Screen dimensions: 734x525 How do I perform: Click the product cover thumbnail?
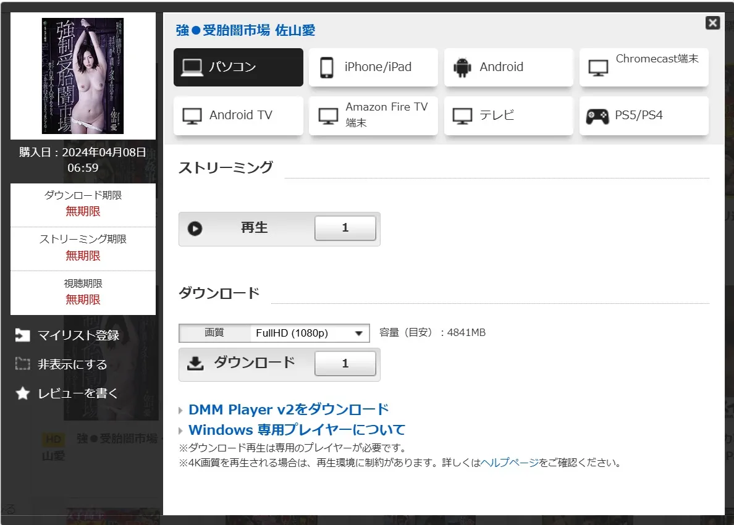tap(83, 76)
